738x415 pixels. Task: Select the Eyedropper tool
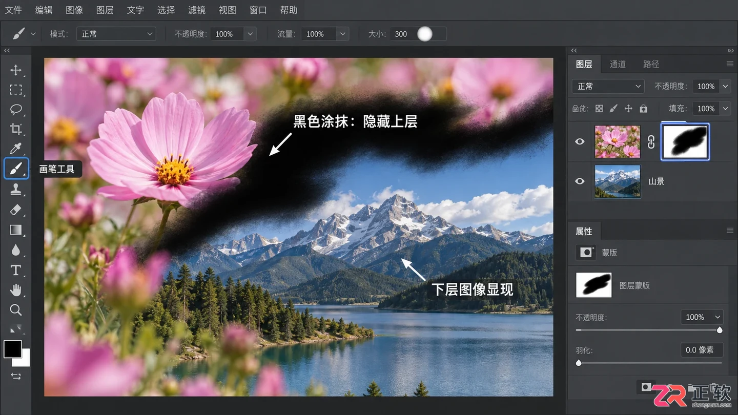(16, 149)
